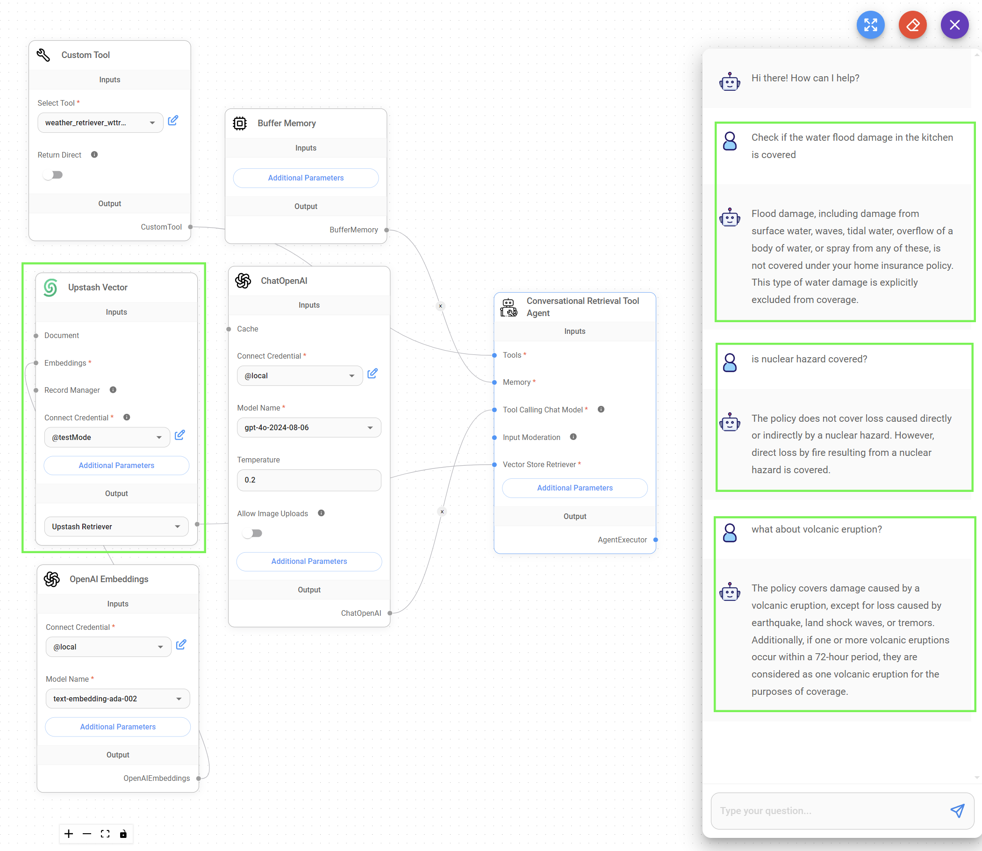Click zoom in plus canvas control
Viewport: 982px width, 851px height.
click(69, 834)
